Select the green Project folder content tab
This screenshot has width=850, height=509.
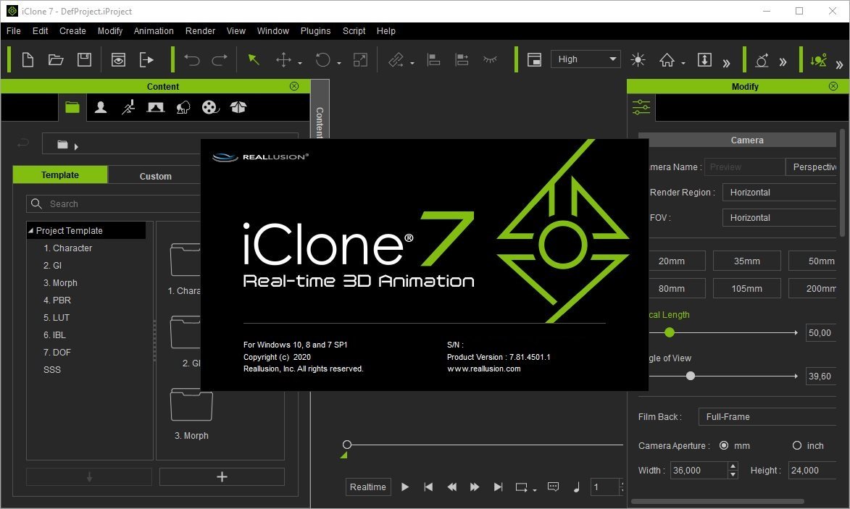72,107
